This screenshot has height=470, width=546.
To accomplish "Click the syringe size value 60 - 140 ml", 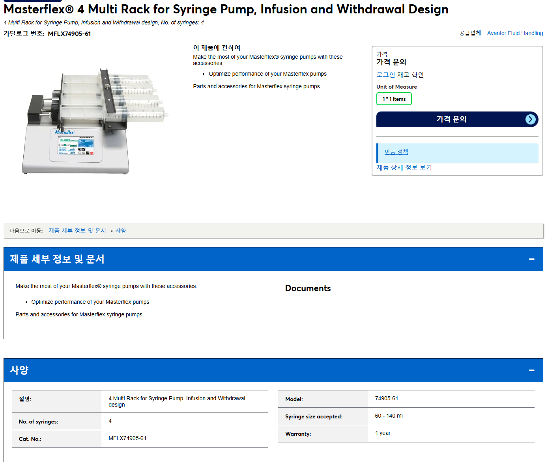I will tap(389, 416).
